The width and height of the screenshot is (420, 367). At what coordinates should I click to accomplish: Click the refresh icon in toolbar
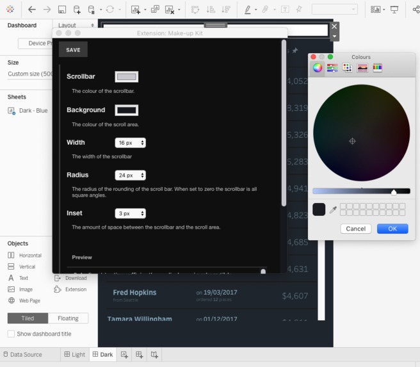pyautogui.click(x=110, y=10)
